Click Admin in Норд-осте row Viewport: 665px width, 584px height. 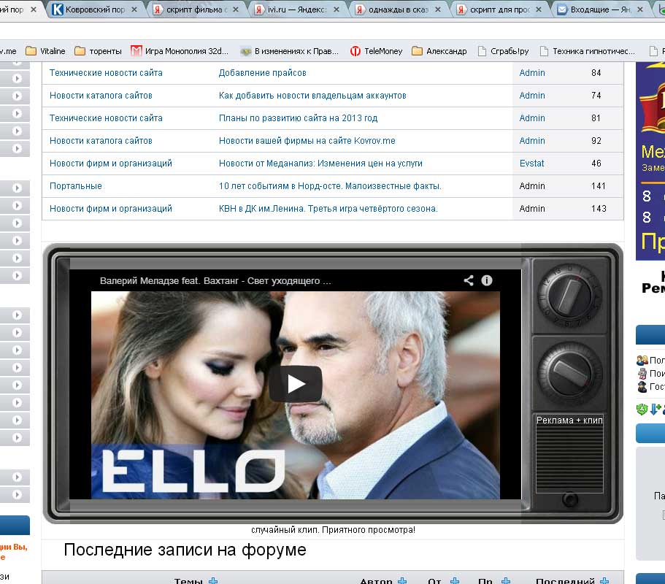tap(532, 185)
